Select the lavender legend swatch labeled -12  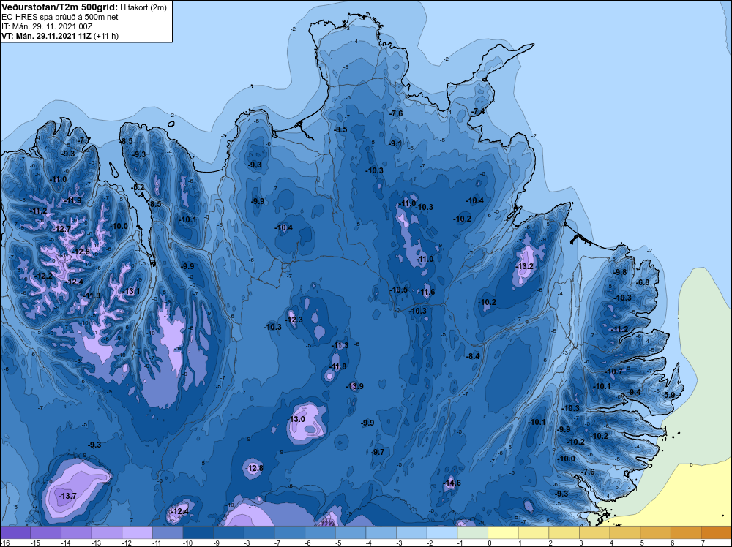click(x=138, y=532)
